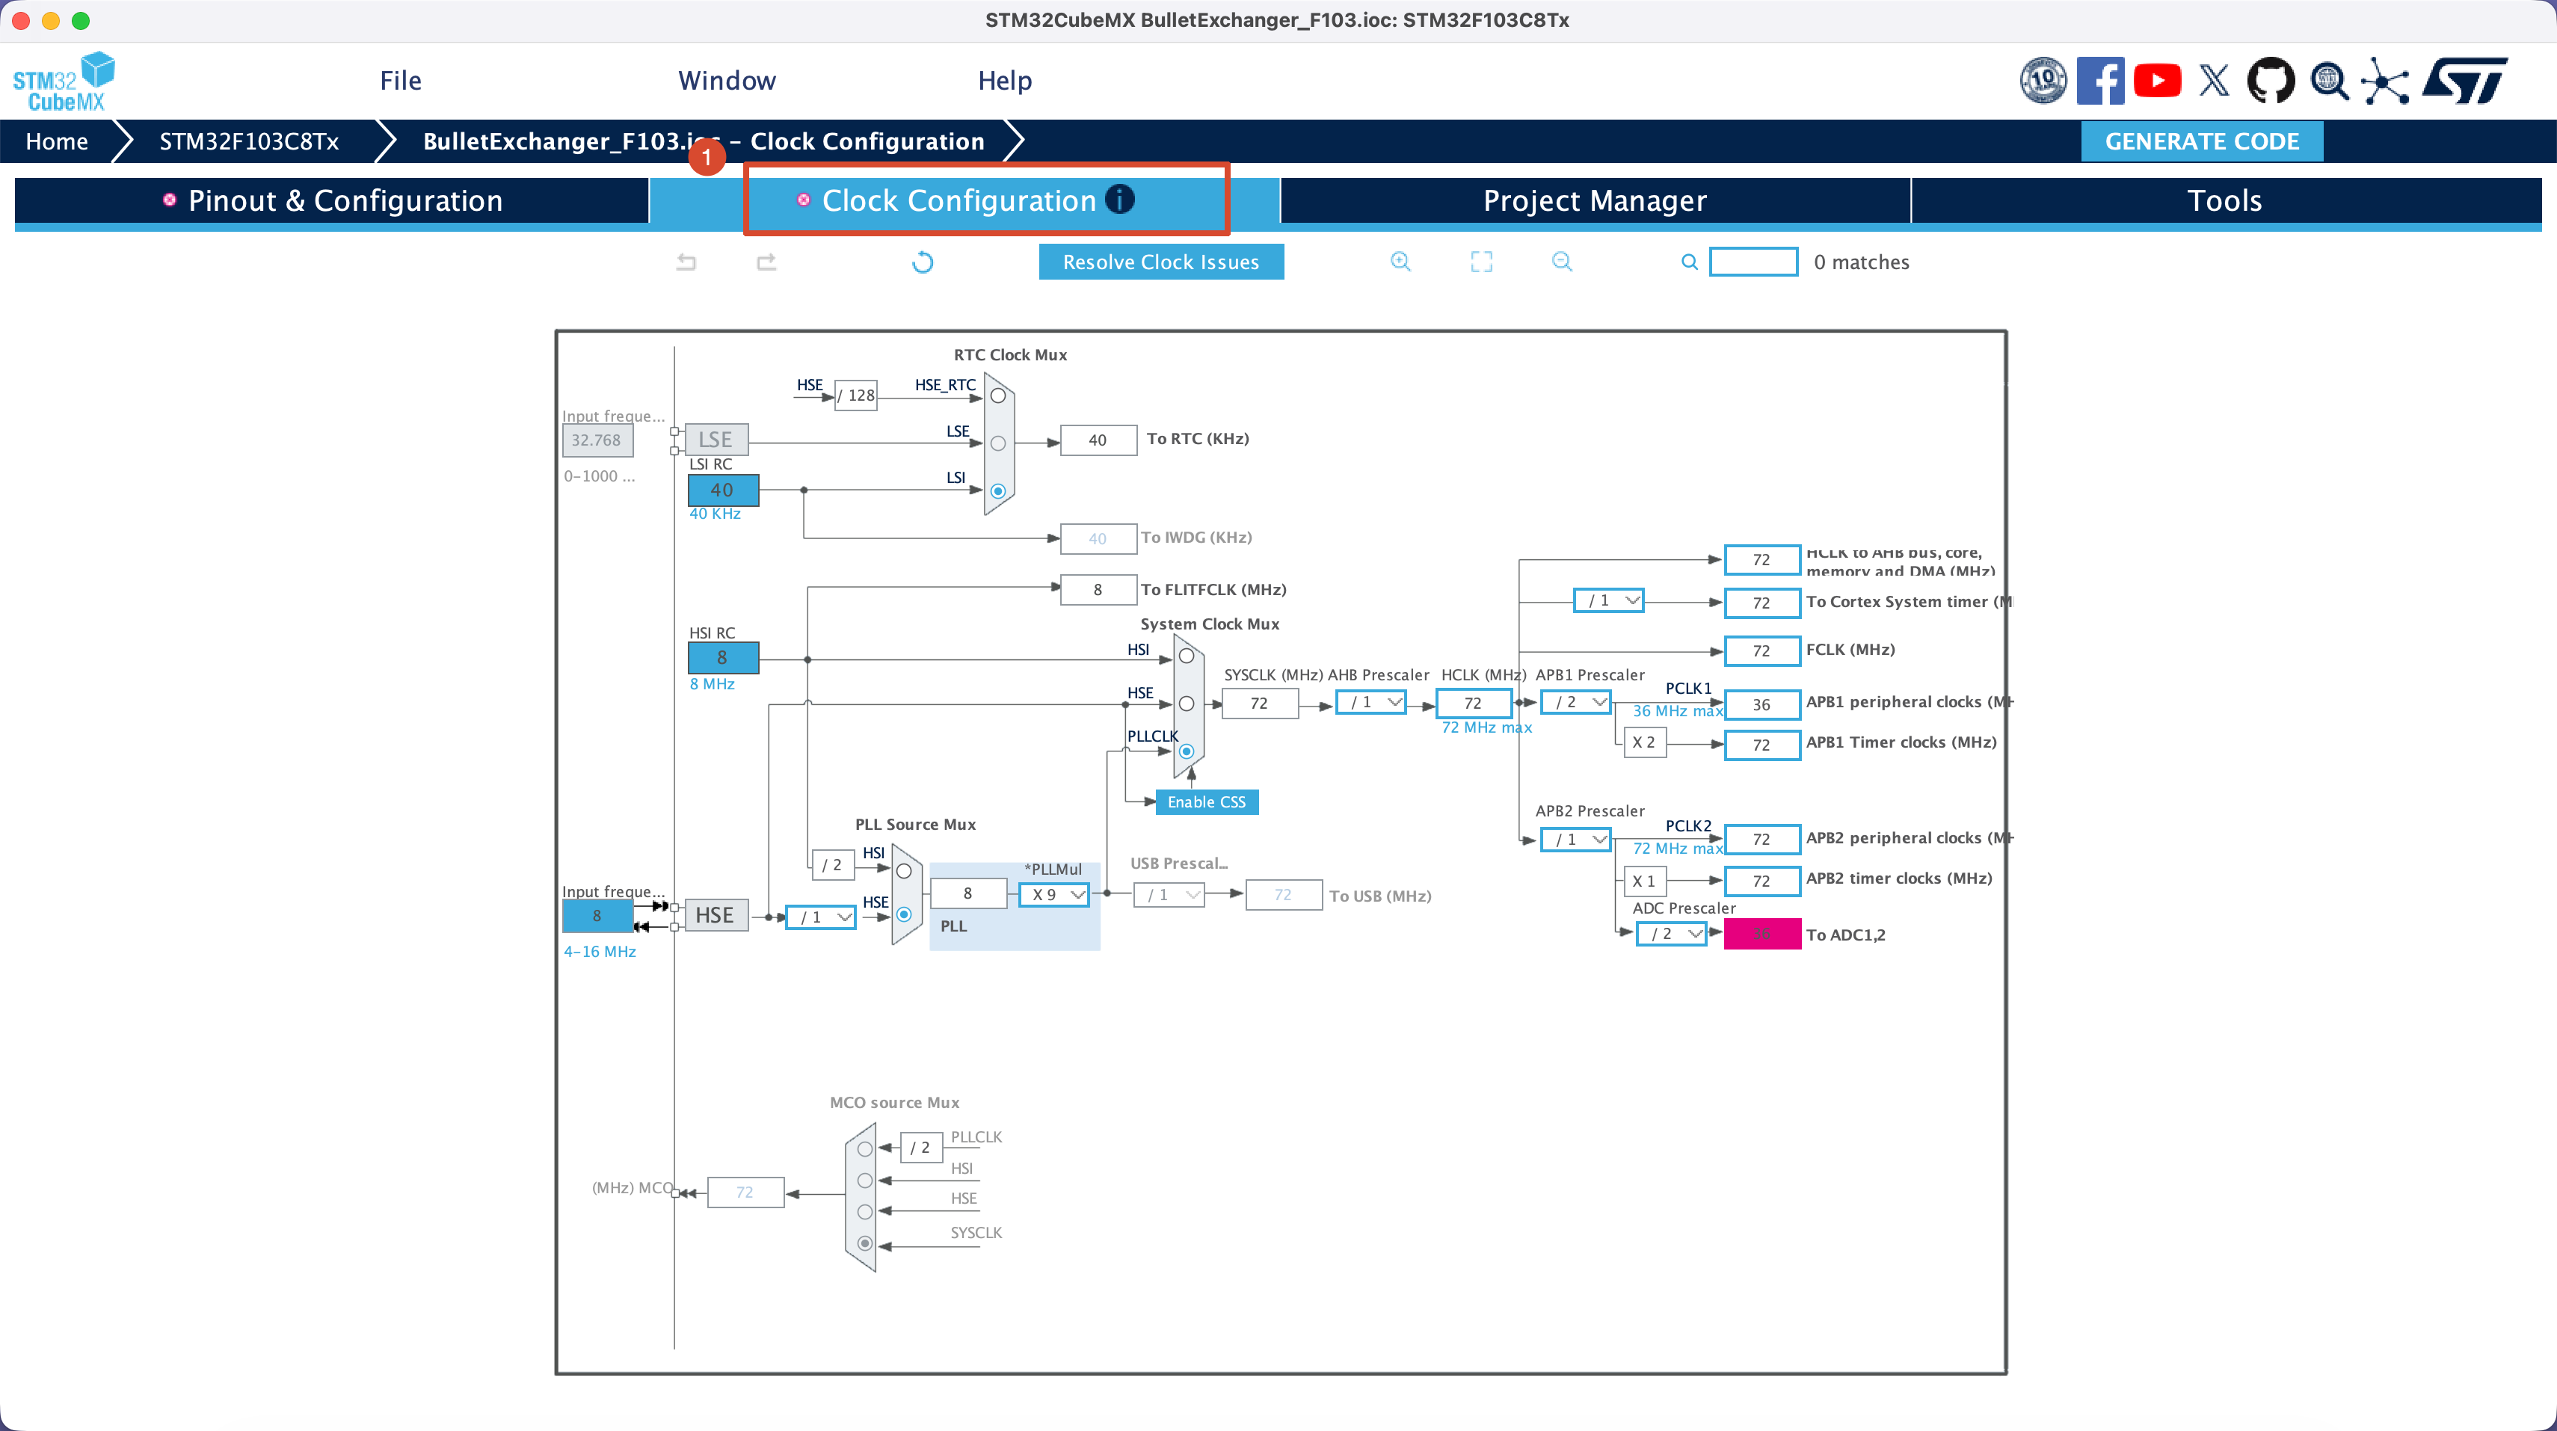Image resolution: width=2557 pixels, height=1431 pixels.
Task: Open the APB1 Prescaler dropdown
Action: (1576, 703)
